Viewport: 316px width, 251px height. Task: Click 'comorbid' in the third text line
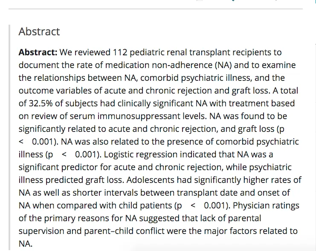[159, 78]
